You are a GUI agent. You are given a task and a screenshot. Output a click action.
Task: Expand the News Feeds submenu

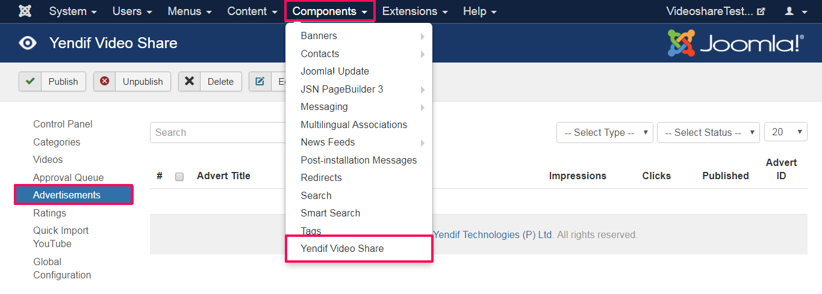(359, 142)
